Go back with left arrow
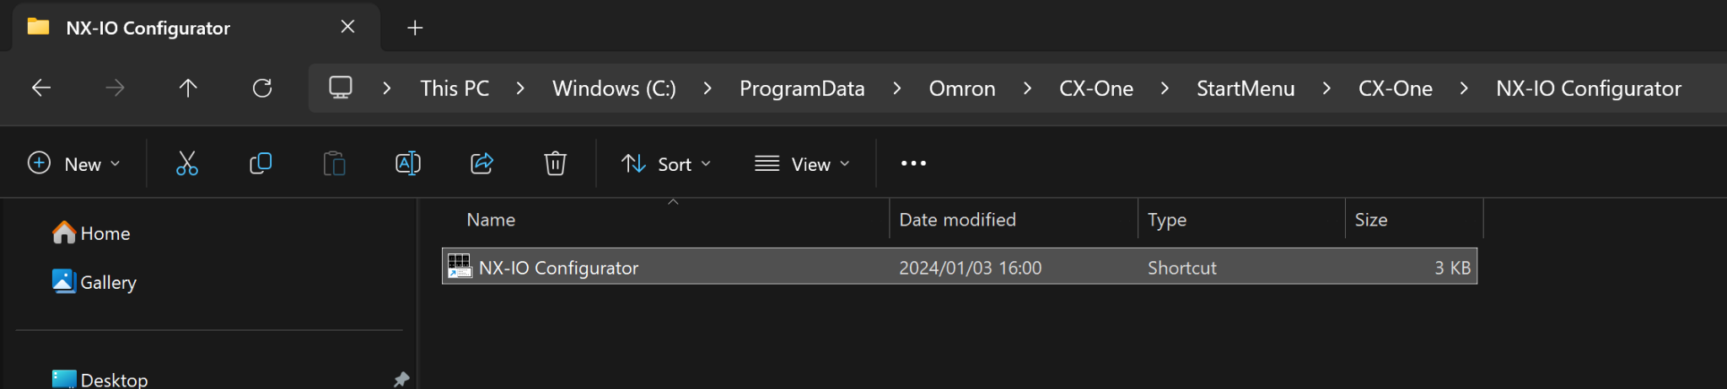Image resolution: width=1727 pixels, height=389 pixels. 41,88
